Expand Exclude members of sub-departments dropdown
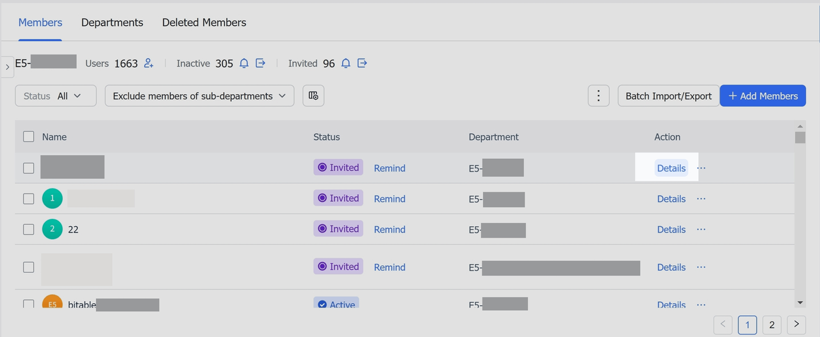820x337 pixels. pos(199,96)
